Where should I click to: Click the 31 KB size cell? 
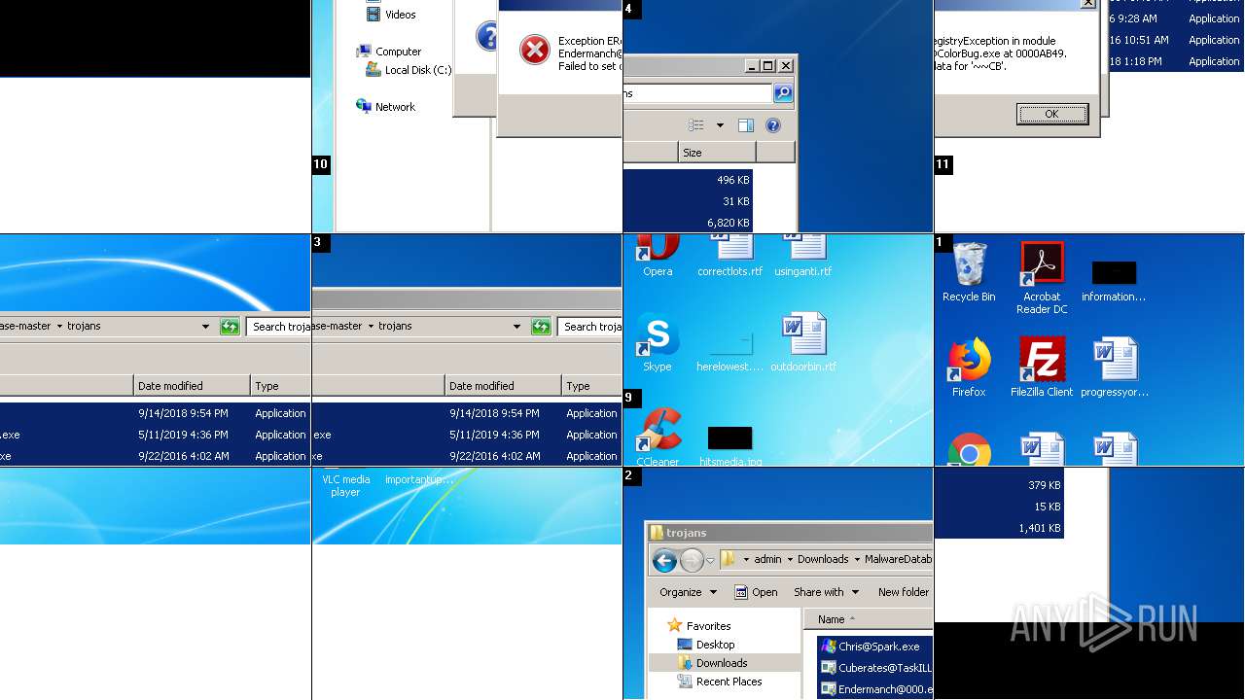735,201
